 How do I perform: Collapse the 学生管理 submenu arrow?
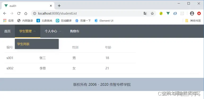34,31
